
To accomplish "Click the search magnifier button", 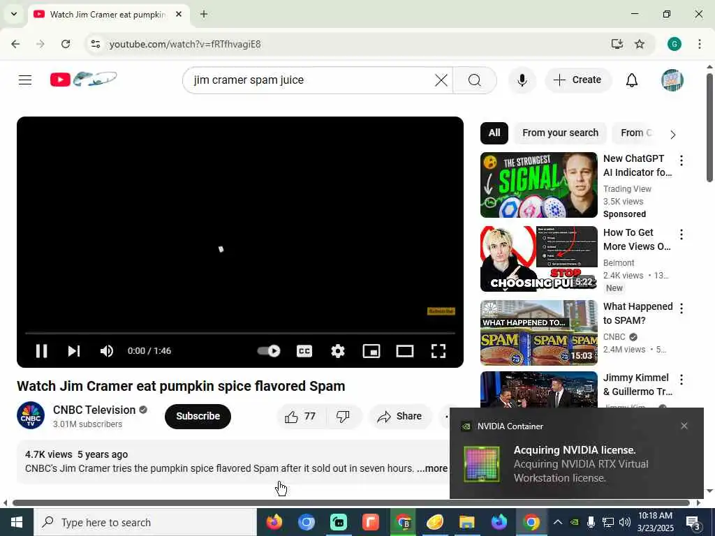I will coord(475,80).
